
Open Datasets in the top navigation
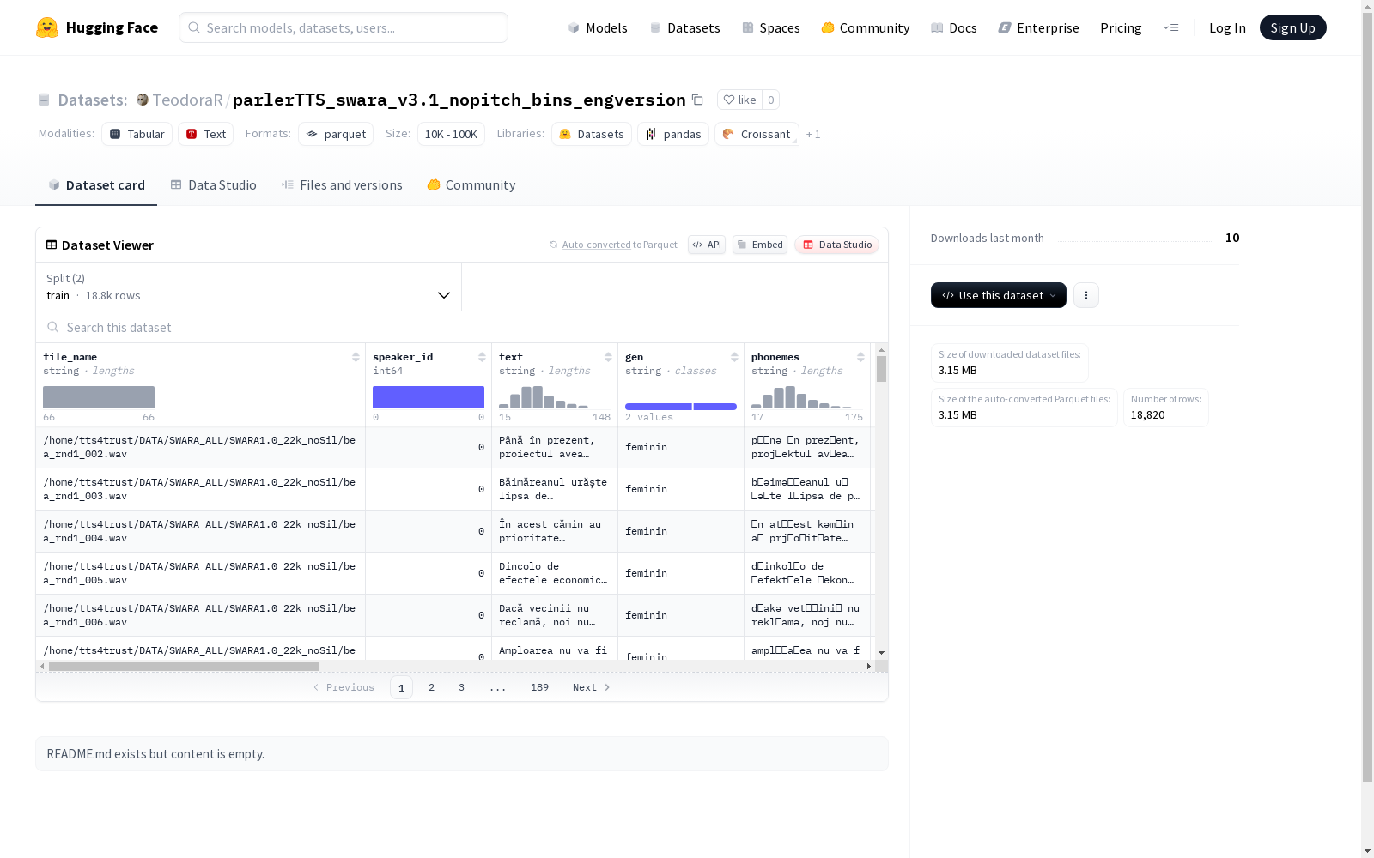684,27
